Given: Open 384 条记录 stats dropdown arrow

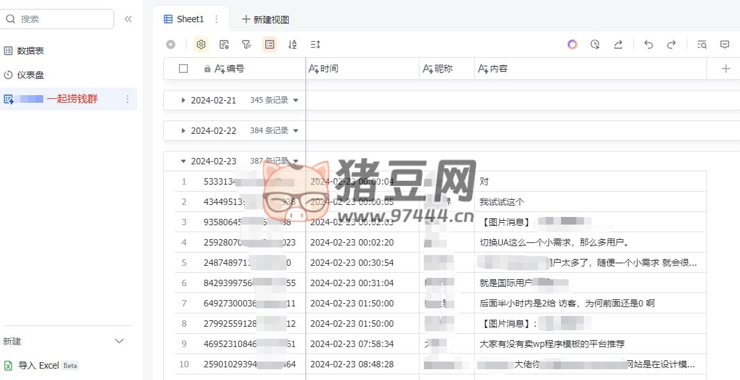Looking at the screenshot, I should [296, 131].
